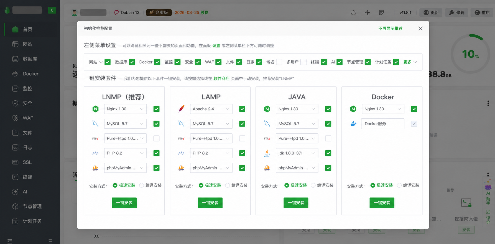This screenshot has width=495, height=244.
Task: Open the 终端 terminal sidebar icon
Action: point(15,177)
